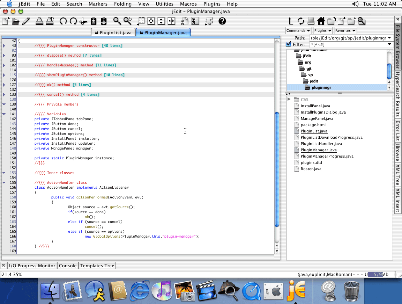
Task: Click the Help question mark icon
Action: pos(222,21)
